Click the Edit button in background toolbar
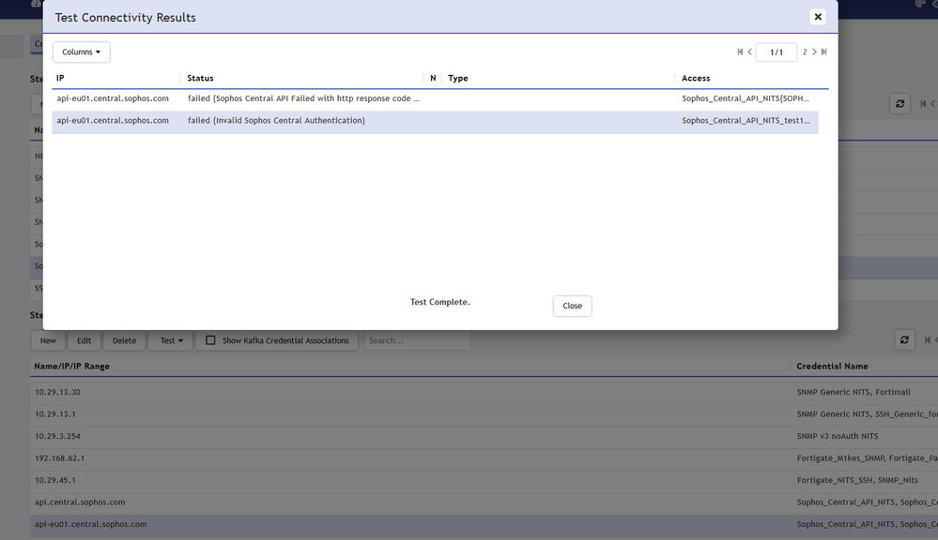The image size is (938, 540). point(84,340)
